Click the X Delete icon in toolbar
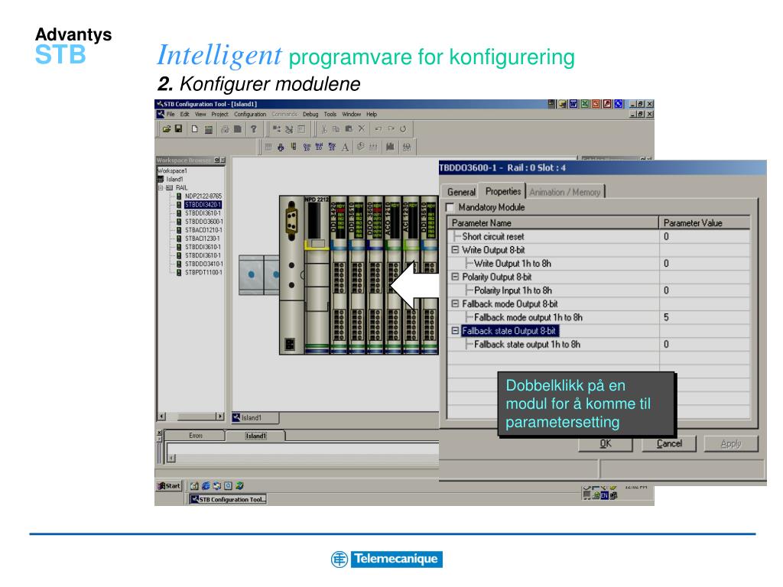This screenshot has width=783, height=587. 362,128
